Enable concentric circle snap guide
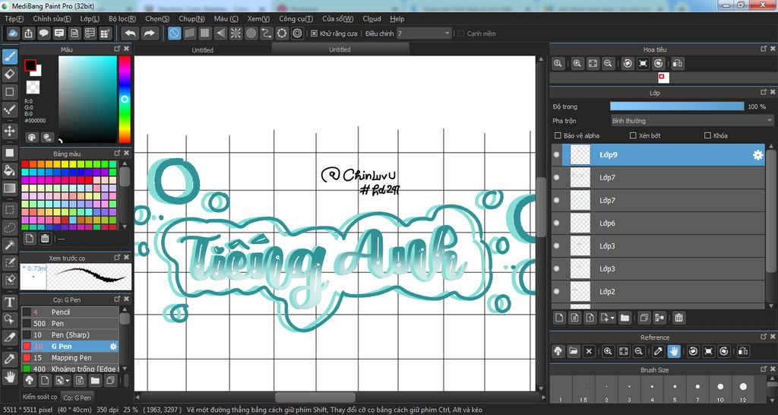Viewport: 778px width, 415px height. click(x=251, y=33)
